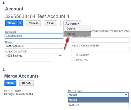Click Save on the Merge Accounts page

pos(10,83)
